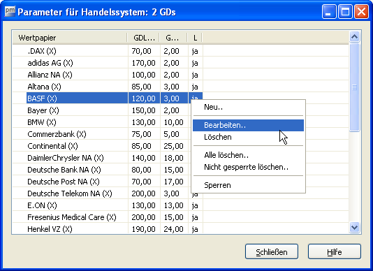
Task: Select the adidas AG (X) row
Action: tap(108, 63)
